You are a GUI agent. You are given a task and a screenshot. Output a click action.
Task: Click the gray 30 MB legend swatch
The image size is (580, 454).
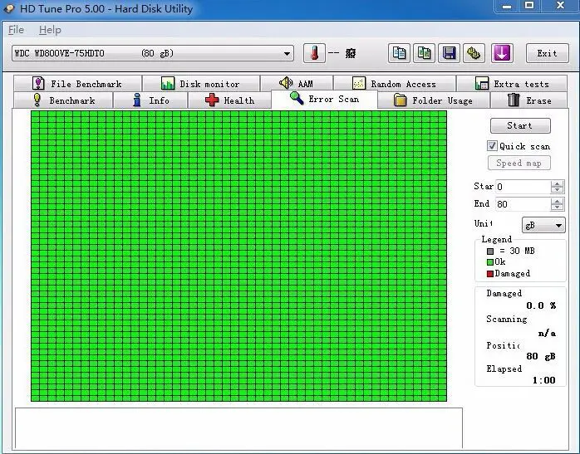490,251
